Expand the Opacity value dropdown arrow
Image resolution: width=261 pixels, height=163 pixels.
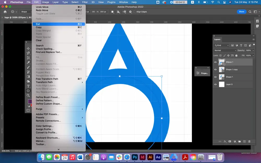coord(253,50)
